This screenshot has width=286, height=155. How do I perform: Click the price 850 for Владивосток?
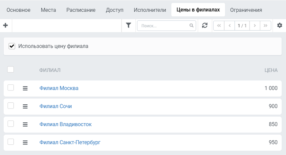tap(273, 124)
